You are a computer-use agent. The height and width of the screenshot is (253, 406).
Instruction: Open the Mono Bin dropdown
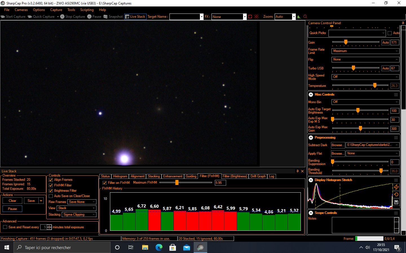tap(365, 102)
